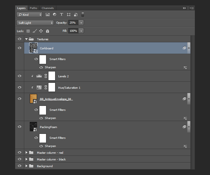
Task: Lock position move icon
Action: [x=41, y=31]
